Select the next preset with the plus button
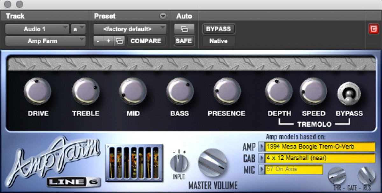 (x=108, y=41)
